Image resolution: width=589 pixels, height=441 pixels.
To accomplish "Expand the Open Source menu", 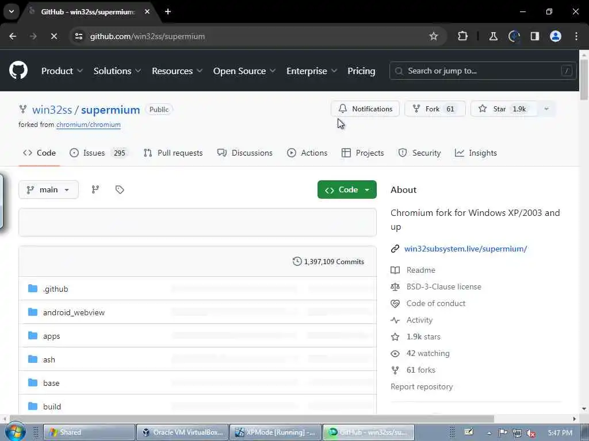I will coord(244,71).
